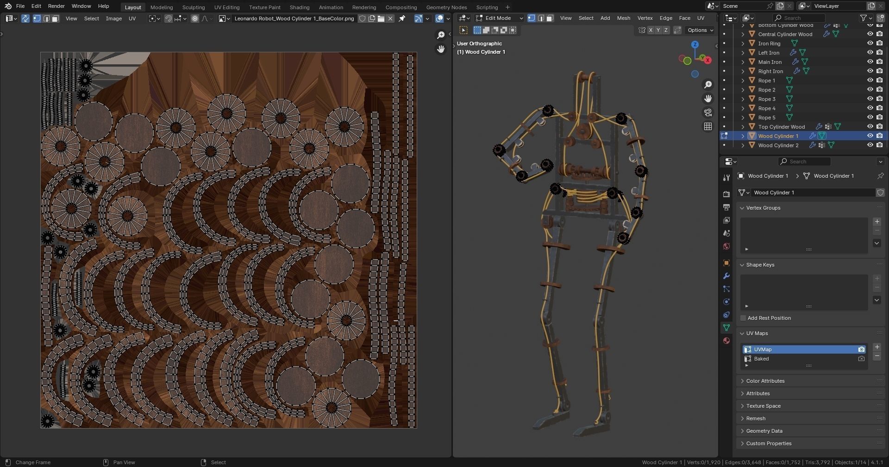The height and width of the screenshot is (467, 889).
Task: Switch to Shading workspace tab
Action: point(300,7)
